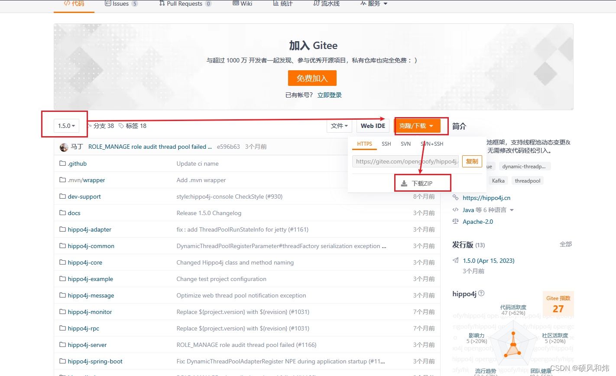This screenshot has height=376, width=616.
Task: Open the Issues tab
Action: coord(121,3)
